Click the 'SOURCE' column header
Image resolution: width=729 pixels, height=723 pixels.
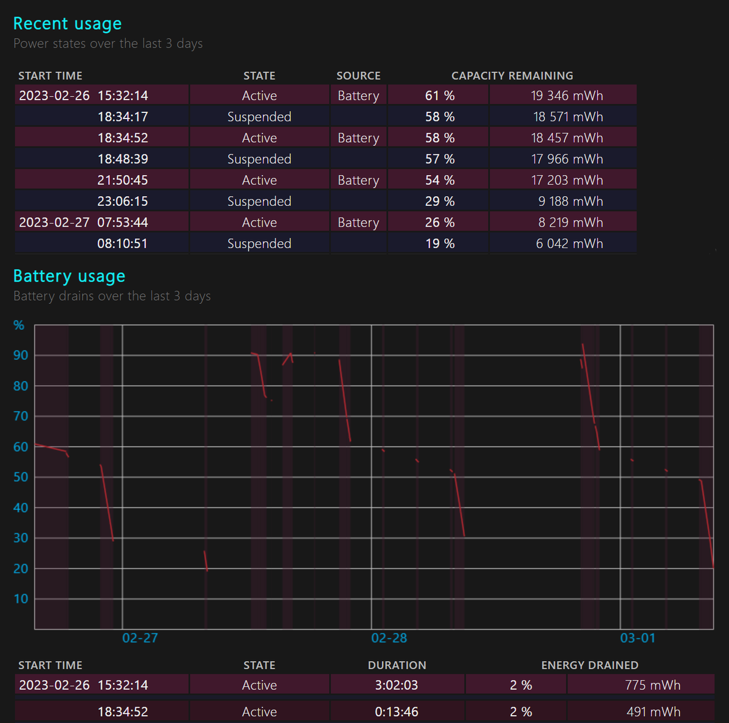[358, 76]
